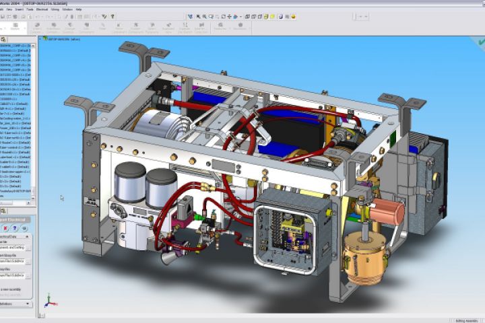The image size is (485, 323).
Task: Click the Exploded View toolbar button
Action: [x=168, y=28]
